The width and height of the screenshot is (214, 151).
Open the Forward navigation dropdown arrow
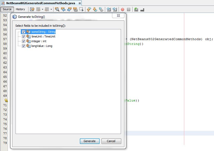click(x=49, y=9)
